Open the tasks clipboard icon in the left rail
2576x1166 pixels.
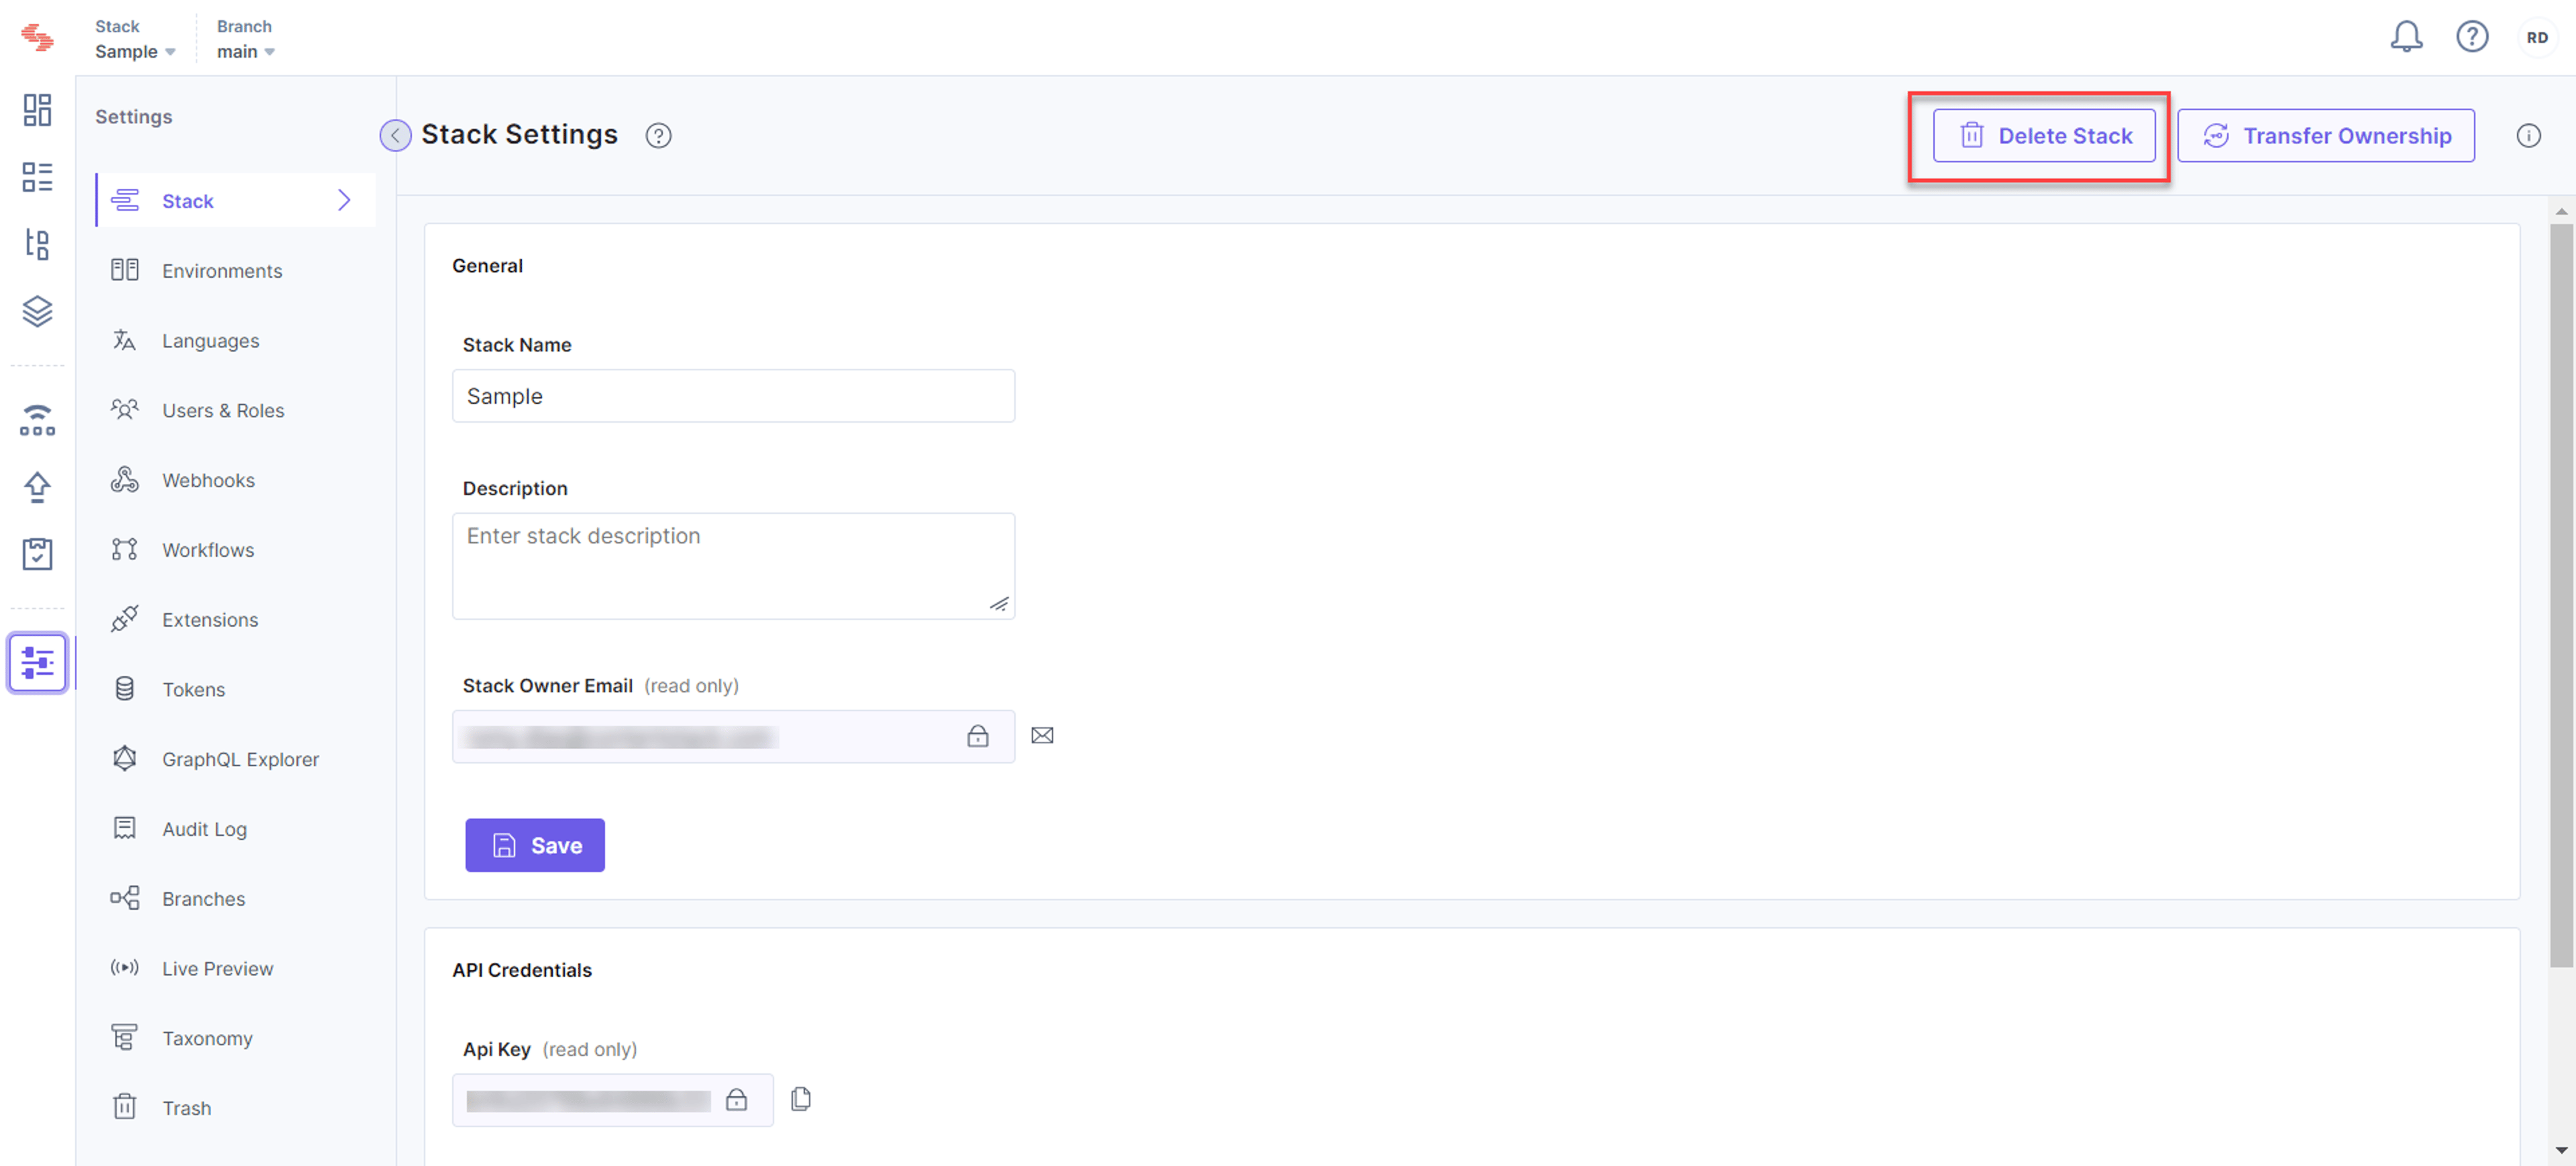coord(37,553)
